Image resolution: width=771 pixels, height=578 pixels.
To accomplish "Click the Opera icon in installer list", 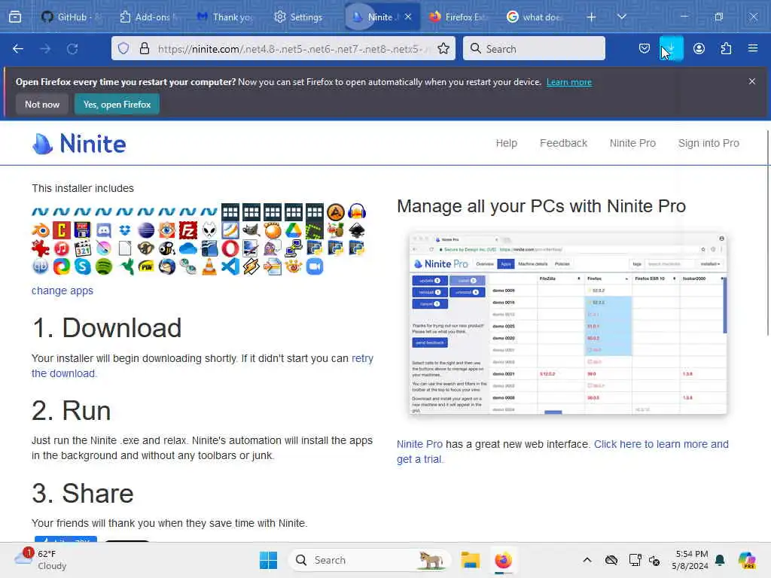I will 230,248.
